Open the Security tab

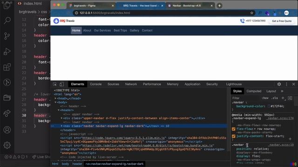pyautogui.click(x=212, y=84)
